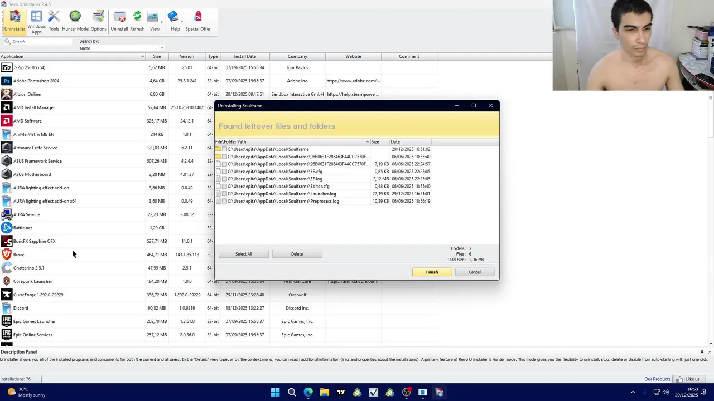The height and width of the screenshot is (401, 714).
Task: Sort leftovers by File\Folder Path header
Action: tap(292, 141)
